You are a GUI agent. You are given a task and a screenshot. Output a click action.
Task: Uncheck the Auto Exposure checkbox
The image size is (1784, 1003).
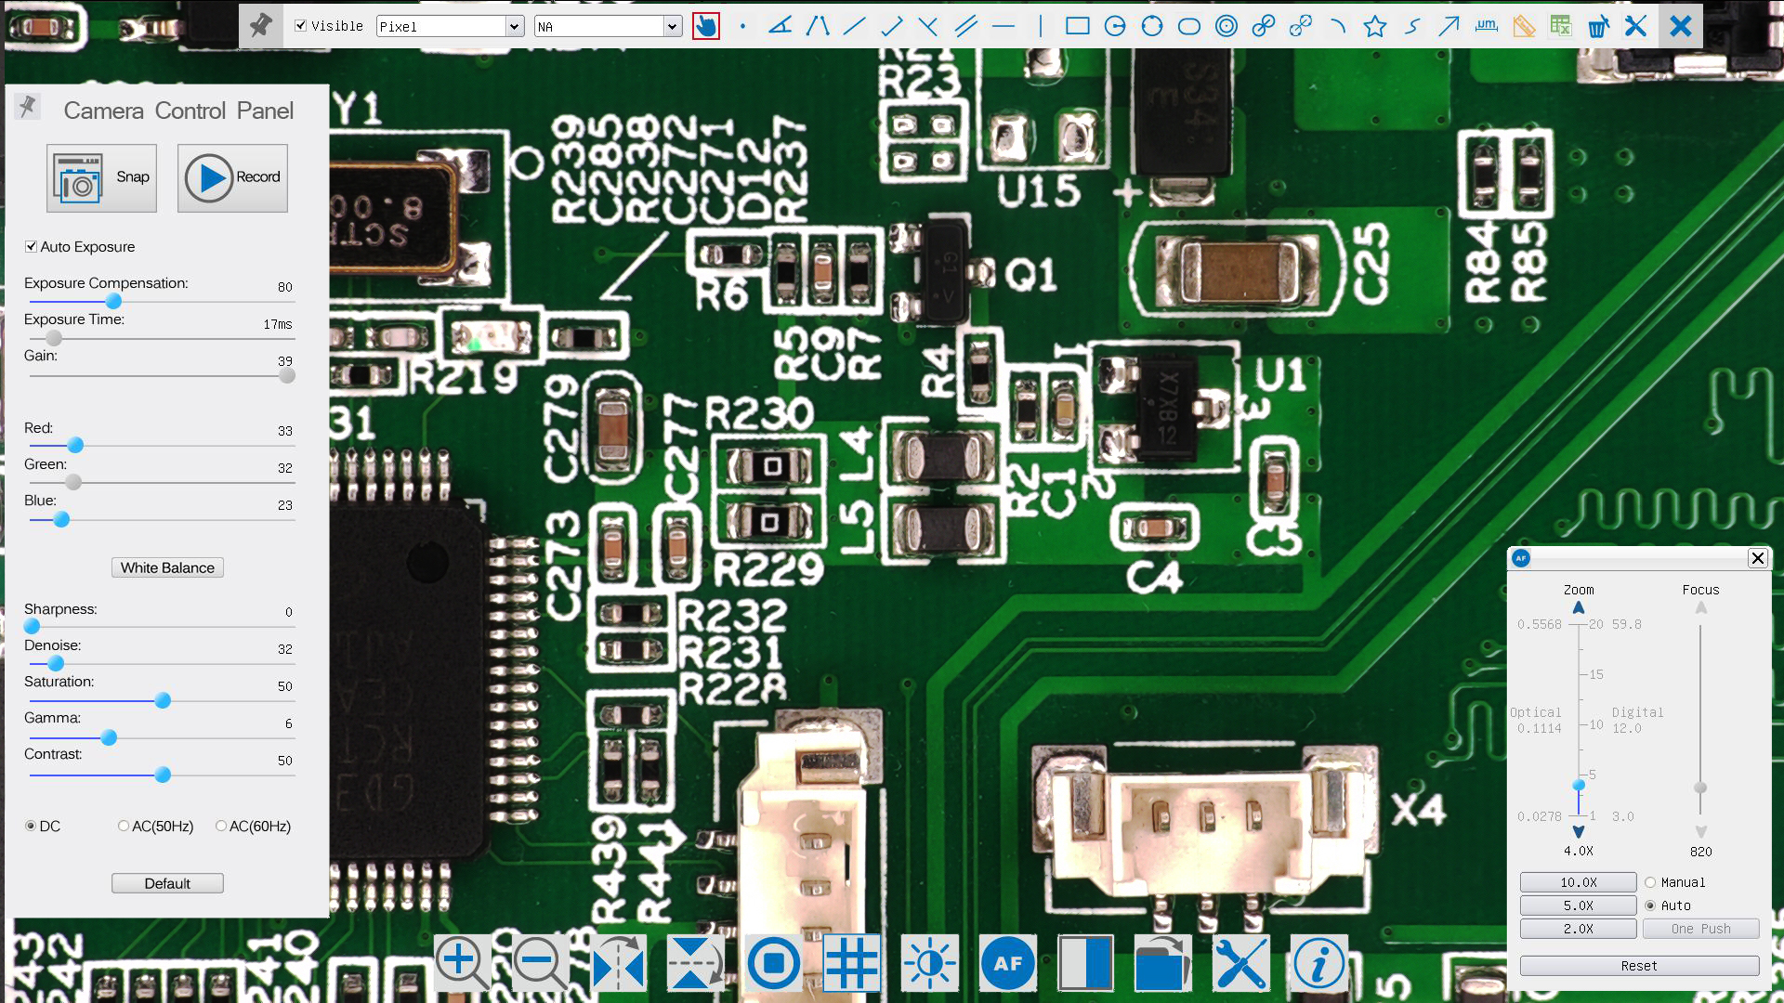pyautogui.click(x=32, y=247)
